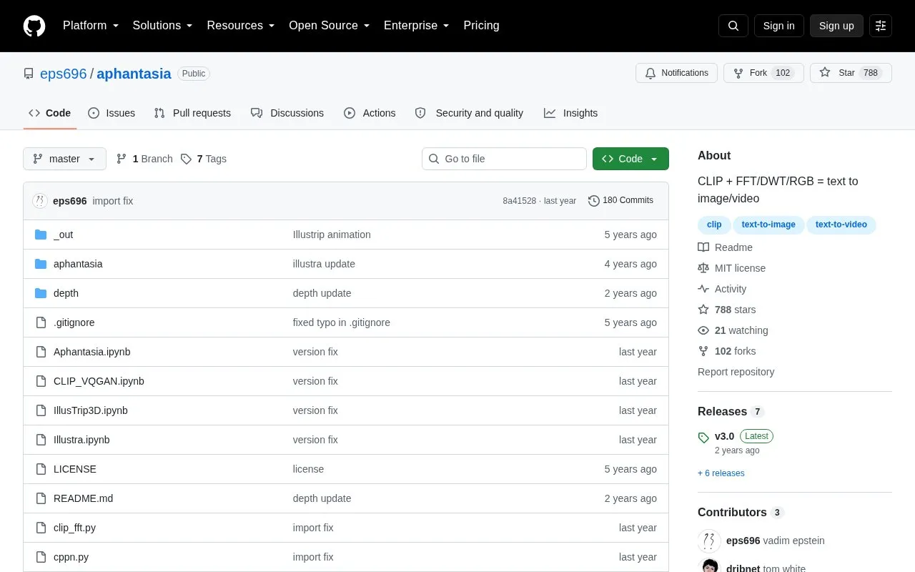Expand the Resources menu

click(x=241, y=26)
